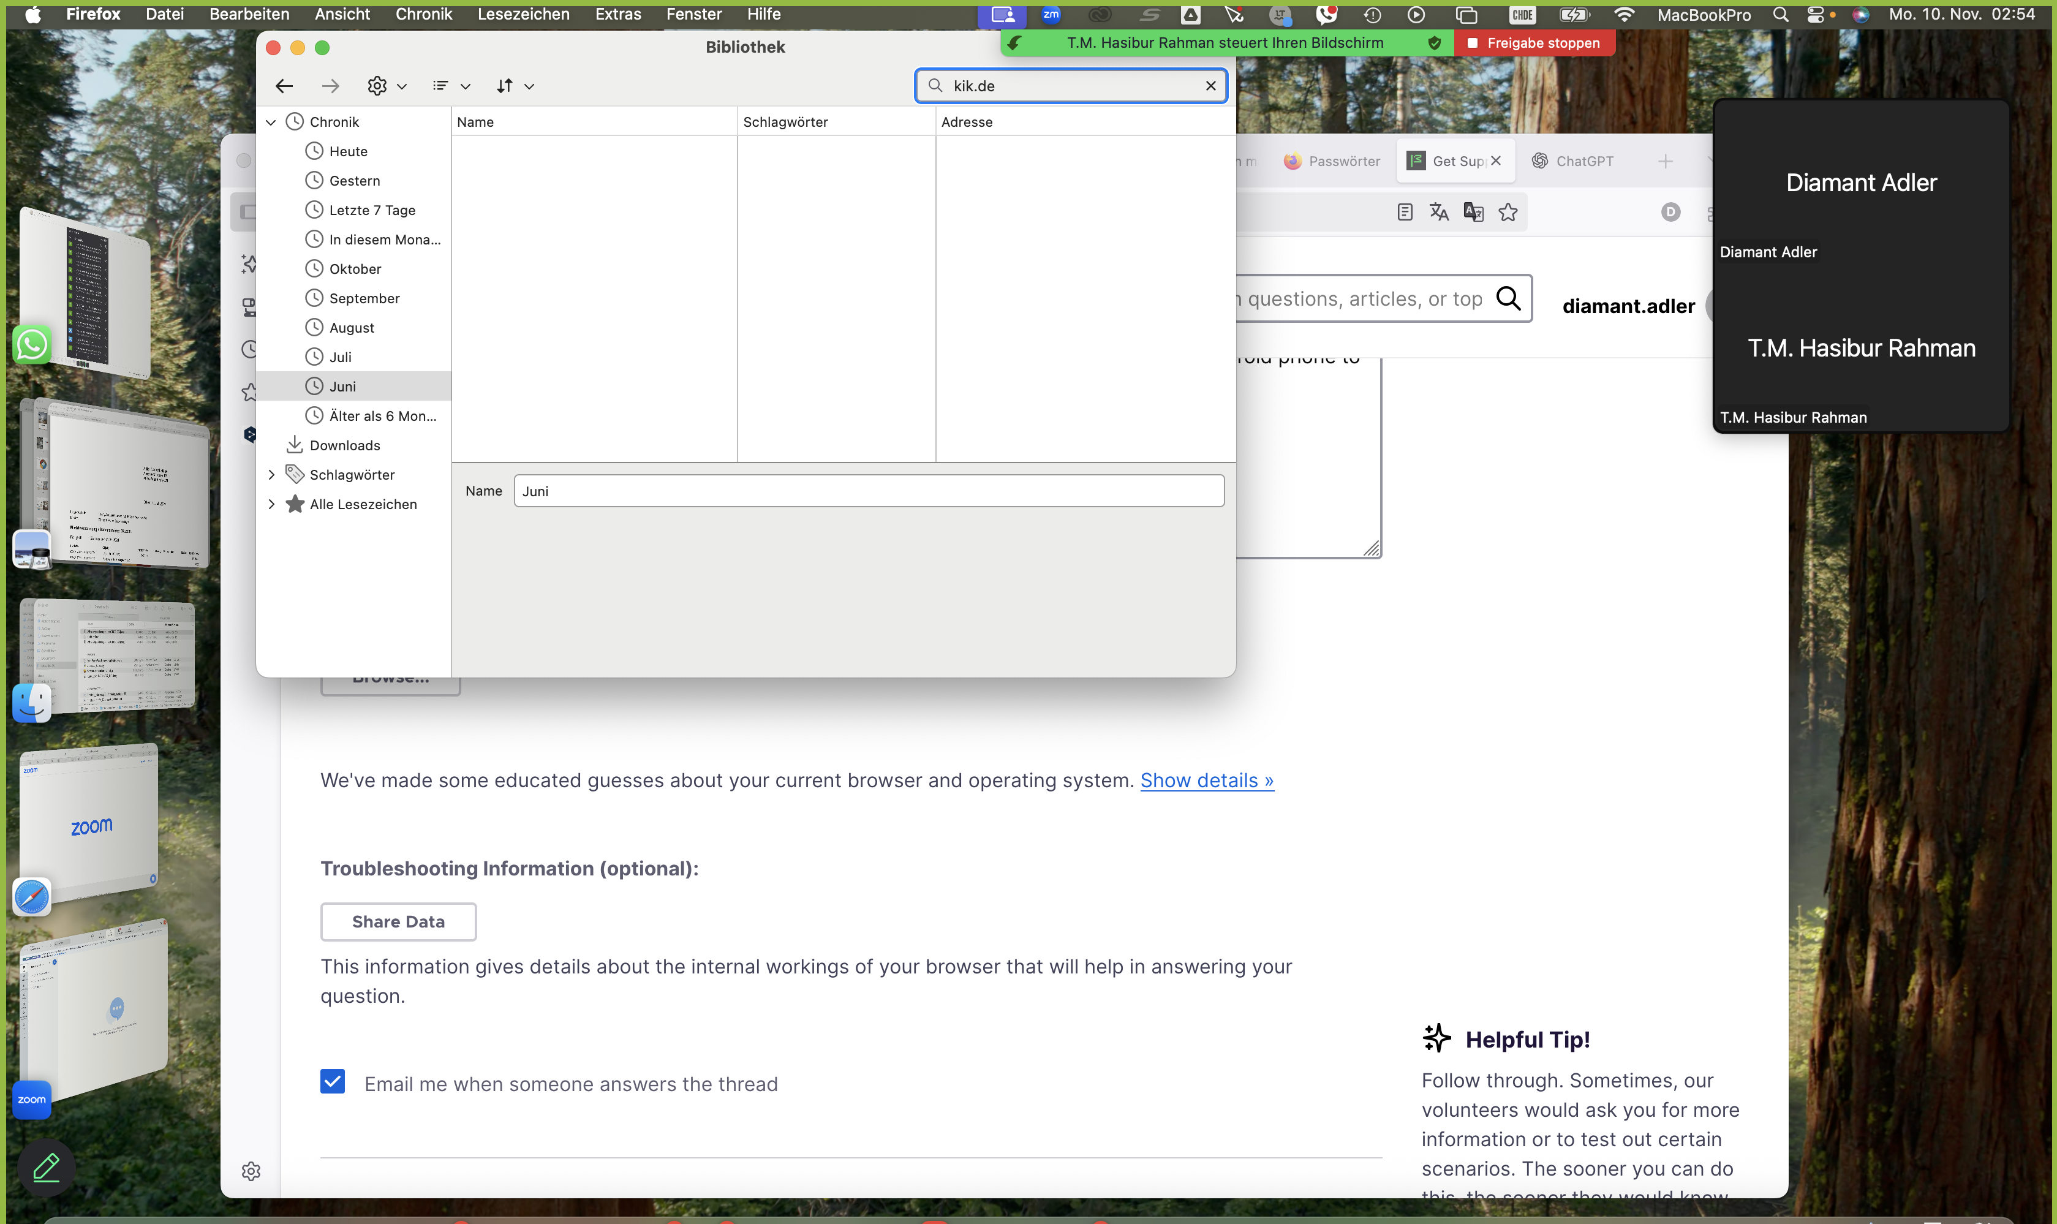Expand the Schlagwörter tree node
2057x1224 pixels.
271,475
